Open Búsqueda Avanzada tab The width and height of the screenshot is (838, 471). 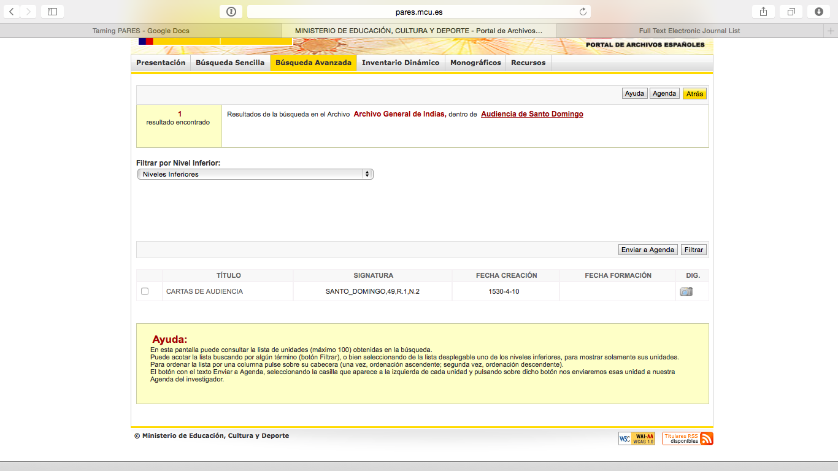coord(313,63)
